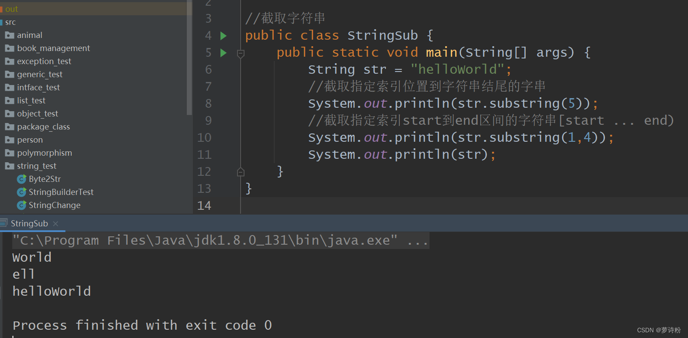The height and width of the screenshot is (338, 688).
Task: Click the string_test folder name
Action: pos(37,166)
